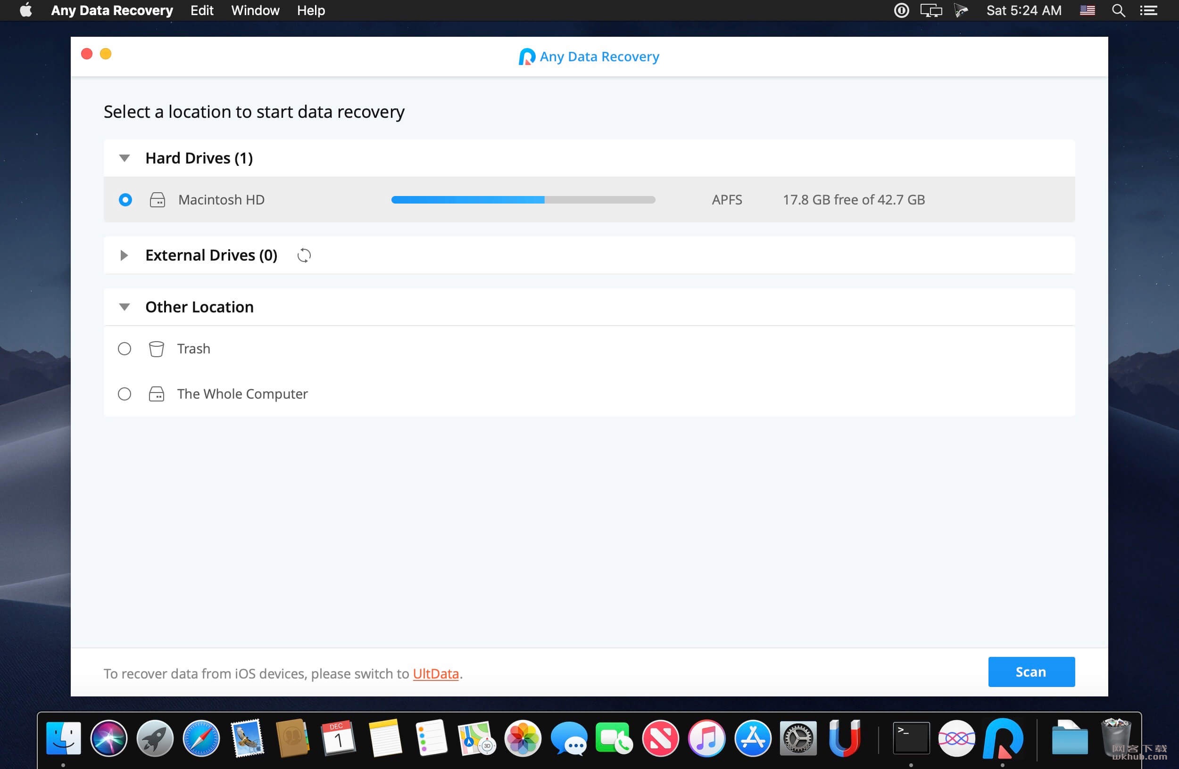The height and width of the screenshot is (769, 1179).
Task: Open the Any Data Recovery app menu
Action: 112,10
